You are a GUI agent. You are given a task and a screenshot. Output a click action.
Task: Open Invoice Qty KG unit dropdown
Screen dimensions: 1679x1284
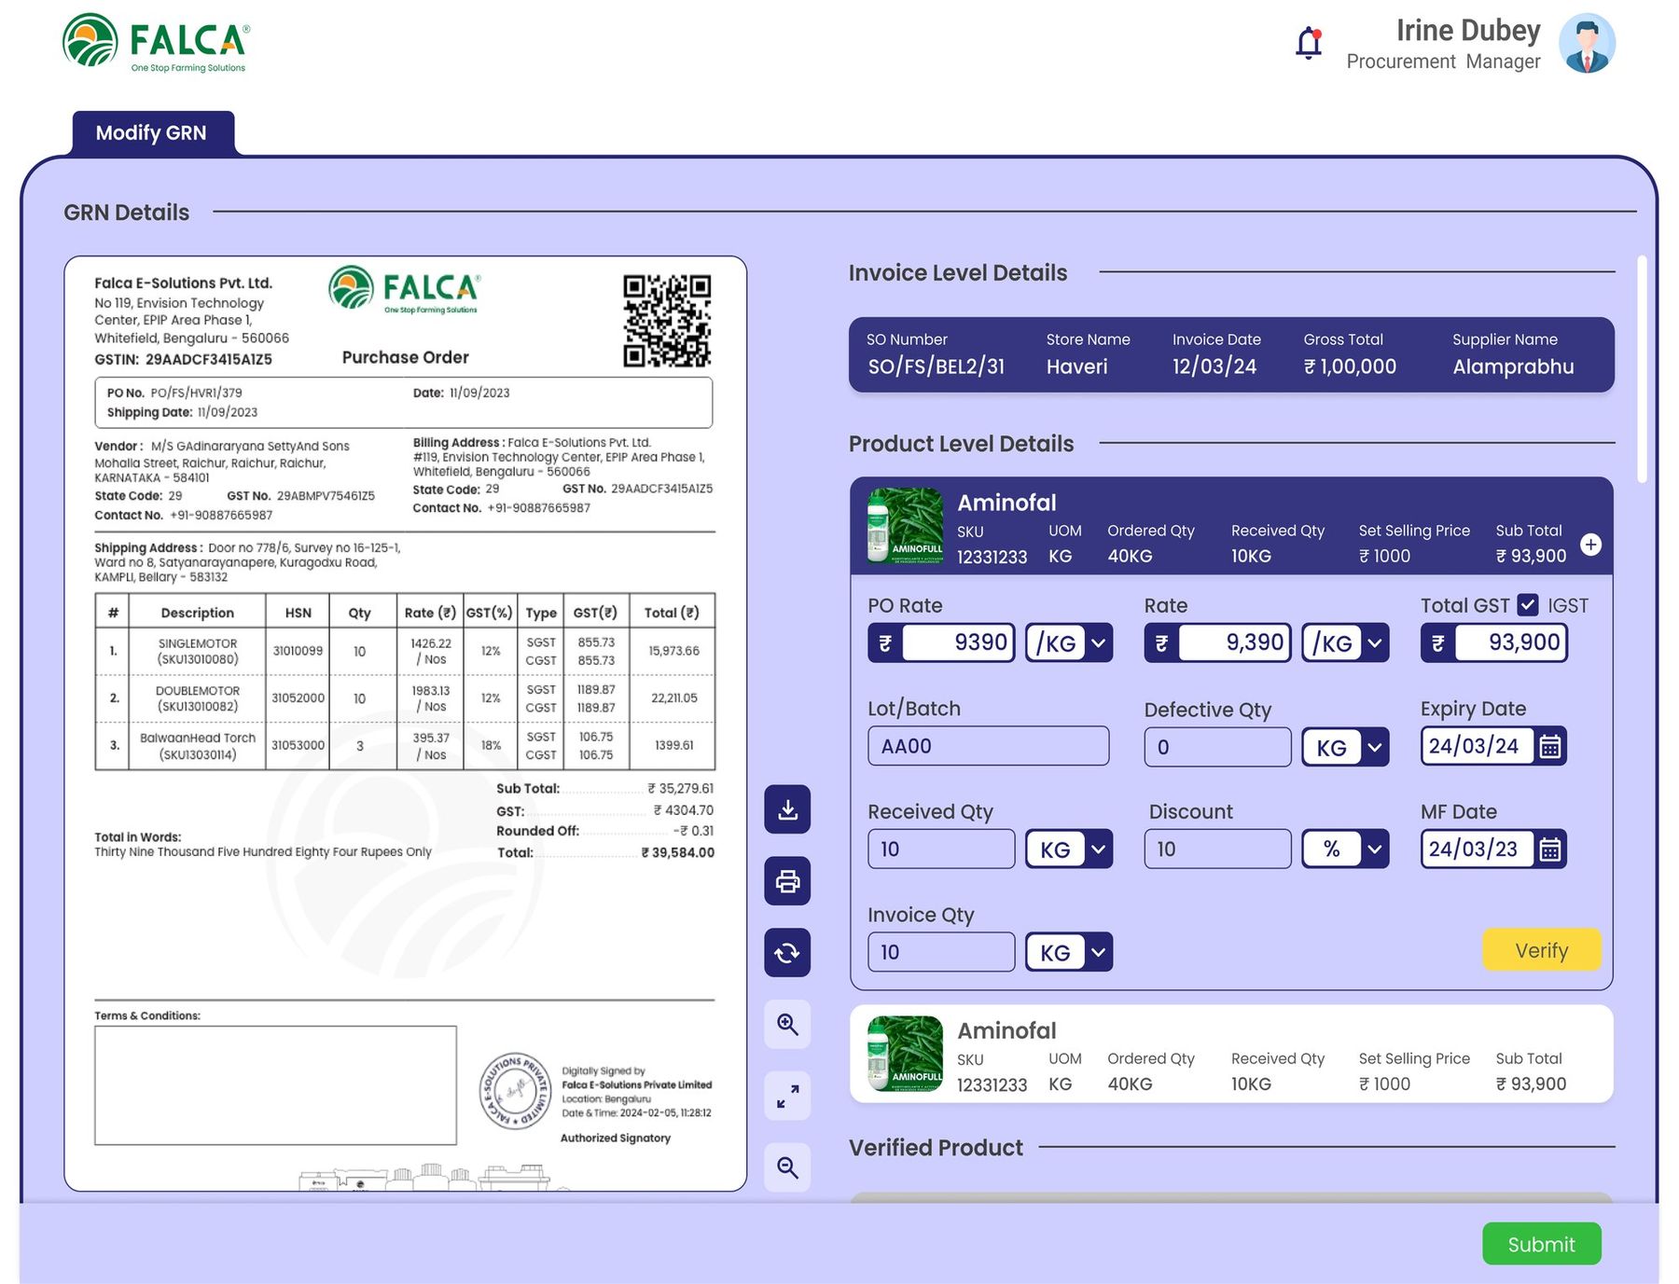click(1069, 952)
